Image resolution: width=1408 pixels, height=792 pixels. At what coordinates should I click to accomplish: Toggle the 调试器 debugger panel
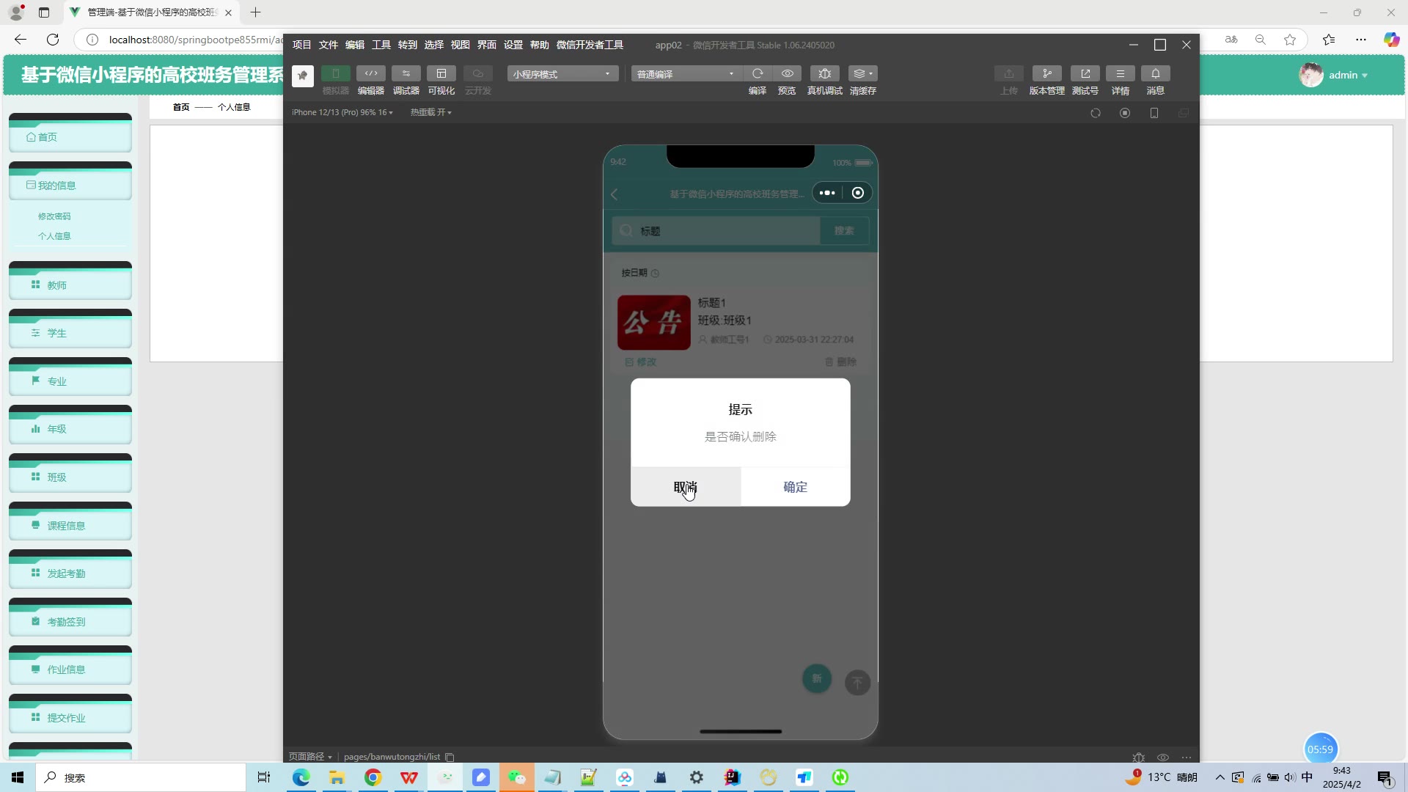[x=406, y=73]
